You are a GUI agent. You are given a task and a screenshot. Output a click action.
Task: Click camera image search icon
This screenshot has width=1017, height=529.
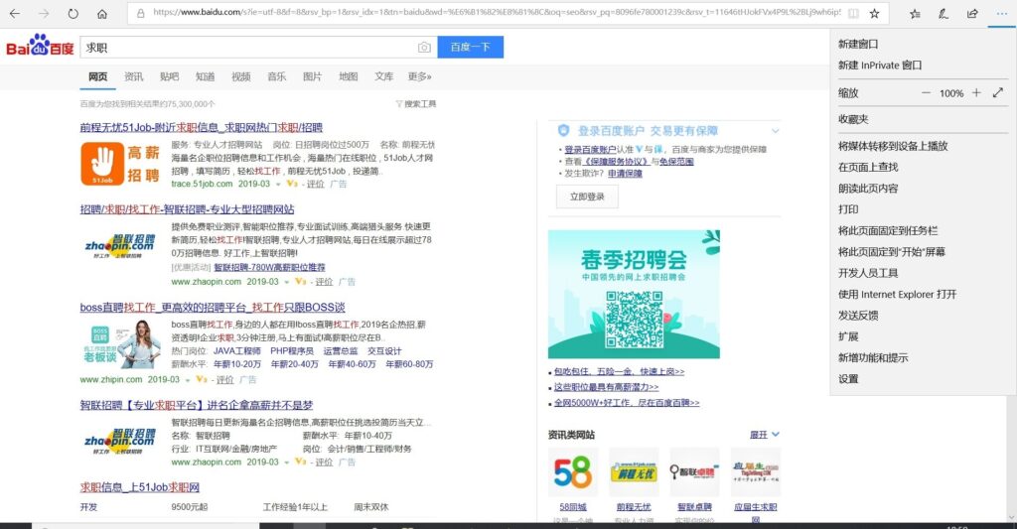424,48
